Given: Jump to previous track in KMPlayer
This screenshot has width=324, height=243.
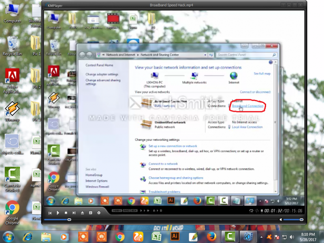Looking at the screenshot, I should click(50, 213).
